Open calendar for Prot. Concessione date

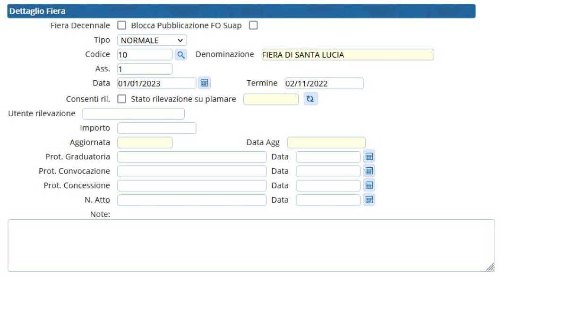(369, 185)
